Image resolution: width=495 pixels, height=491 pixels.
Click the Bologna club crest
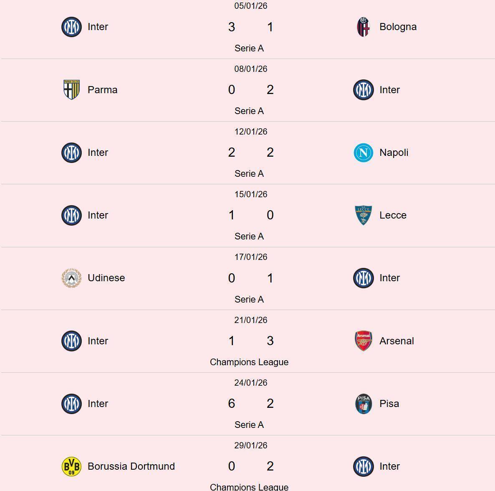pyautogui.click(x=363, y=27)
